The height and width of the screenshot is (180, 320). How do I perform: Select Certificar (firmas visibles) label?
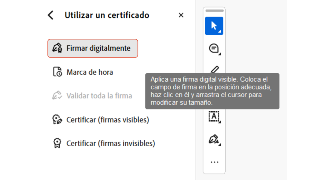click(x=107, y=120)
